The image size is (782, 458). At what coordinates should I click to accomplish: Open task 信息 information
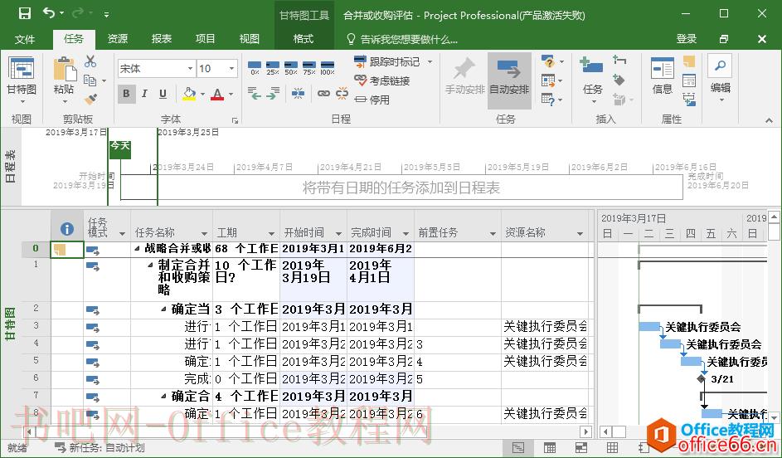(x=663, y=76)
